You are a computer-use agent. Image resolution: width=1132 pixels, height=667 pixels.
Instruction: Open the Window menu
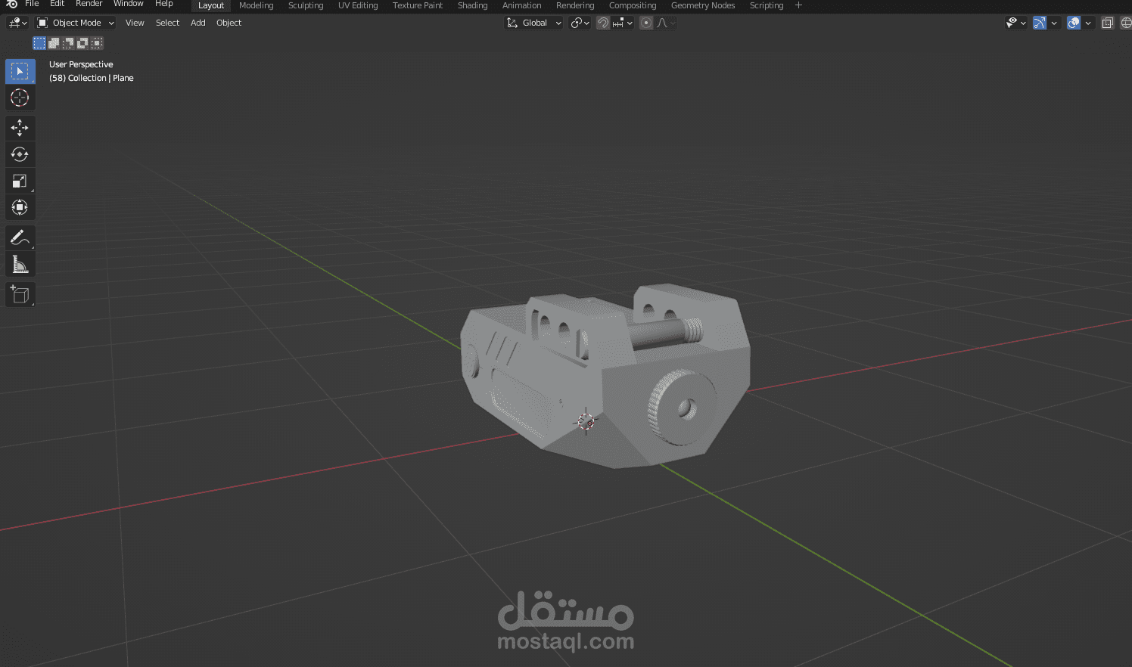pyautogui.click(x=129, y=4)
